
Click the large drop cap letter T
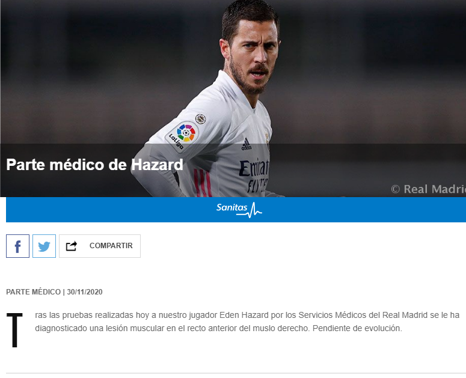14,329
